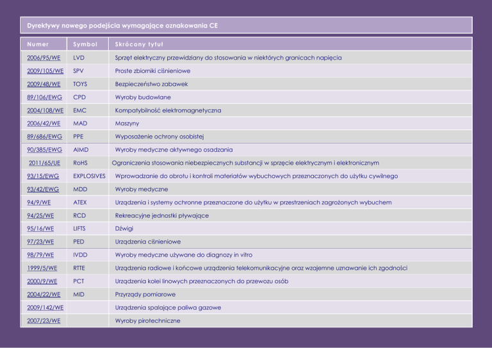
Task: Click the 2000/9/WE directive link
Action: [x=42, y=281]
